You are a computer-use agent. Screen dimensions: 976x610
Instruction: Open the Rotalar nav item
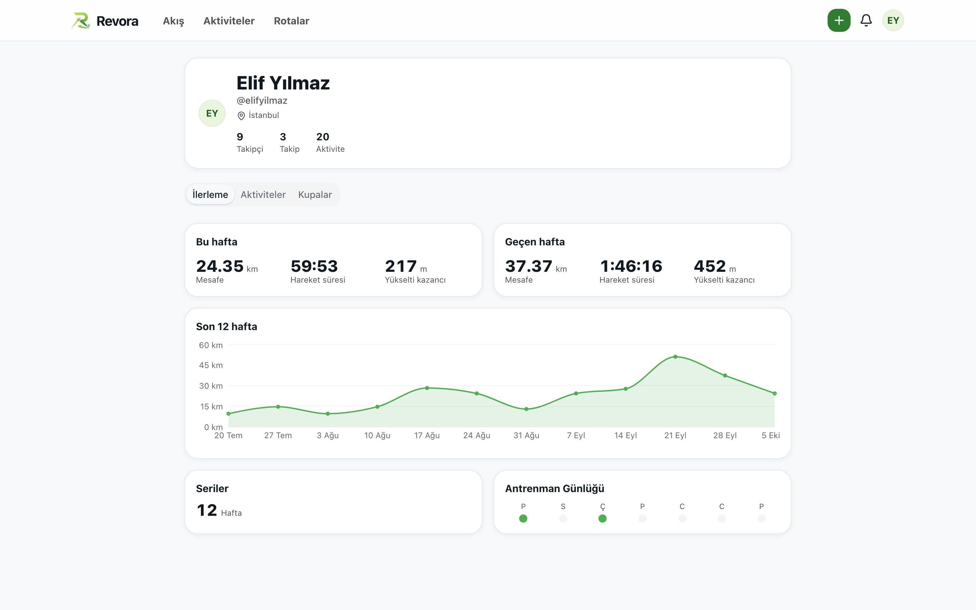(291, 21)
